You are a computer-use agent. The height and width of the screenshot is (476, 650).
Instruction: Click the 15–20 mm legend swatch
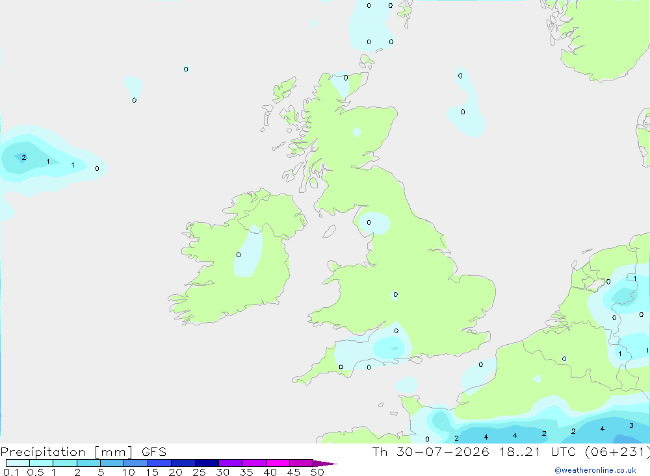[x=159, y=463]
